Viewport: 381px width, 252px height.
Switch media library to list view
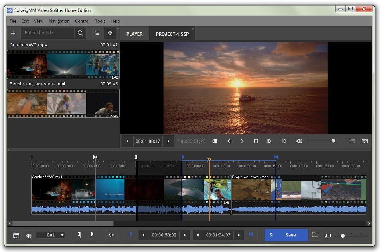[97, 33]
